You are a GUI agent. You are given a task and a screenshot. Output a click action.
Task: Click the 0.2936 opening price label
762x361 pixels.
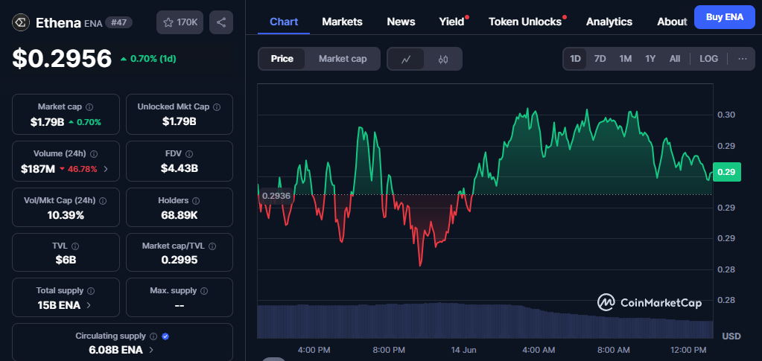click(x=276, y=196)
